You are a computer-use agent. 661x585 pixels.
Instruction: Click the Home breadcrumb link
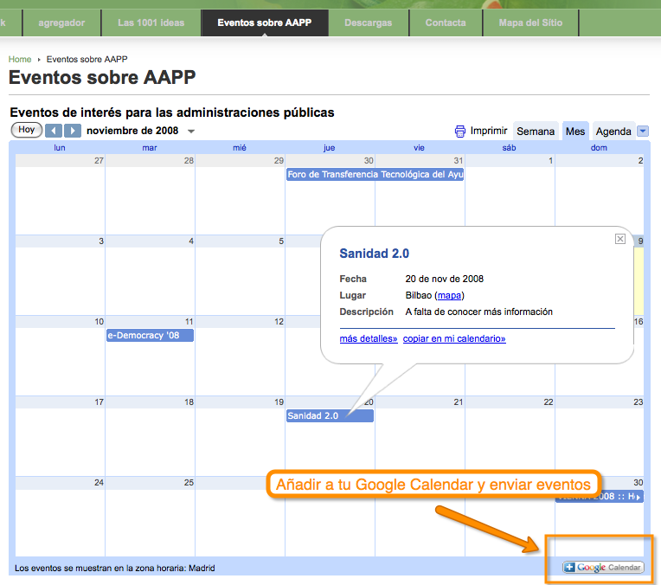click(20, 60)
